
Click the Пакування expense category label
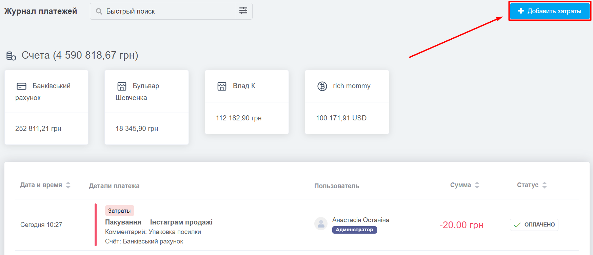coord(123,222)
